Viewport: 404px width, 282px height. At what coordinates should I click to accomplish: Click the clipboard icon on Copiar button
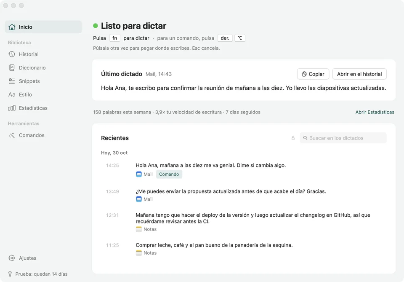[304, 74]
